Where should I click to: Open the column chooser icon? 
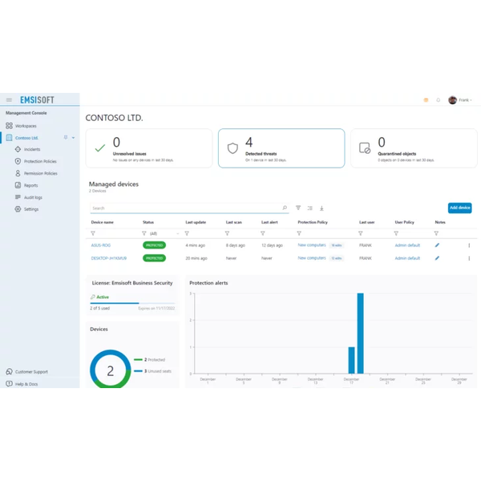[x=309, y=208]
